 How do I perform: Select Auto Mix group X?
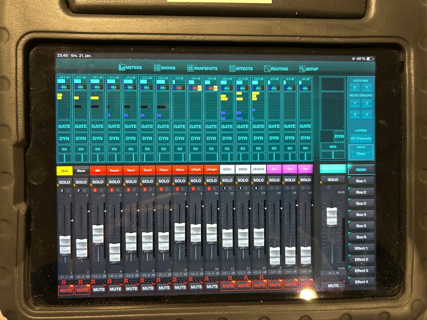(x=354, y=88)
